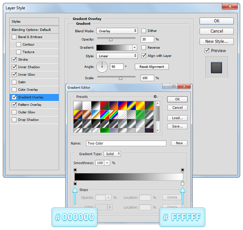Image resolution: width=243 pixels, height=230 pixels.
Task: Click the Reset Alignment button
Action: click(152, 67)
